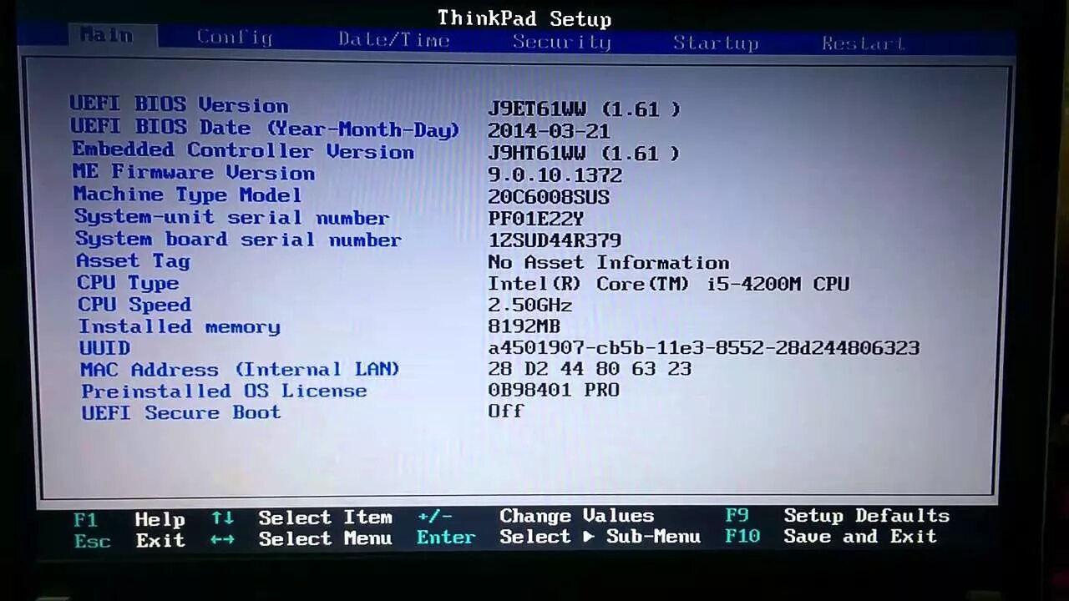Click board serial 1ZSUD44R379
1069x601 pixels.
click(x=555, y=240)
